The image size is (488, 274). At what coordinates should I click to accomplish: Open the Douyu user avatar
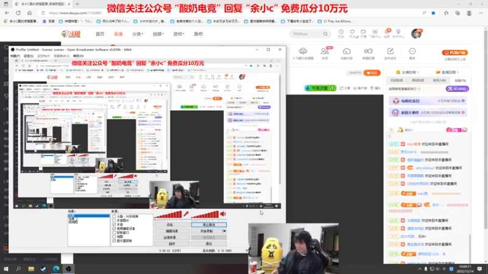pos(416,33)
